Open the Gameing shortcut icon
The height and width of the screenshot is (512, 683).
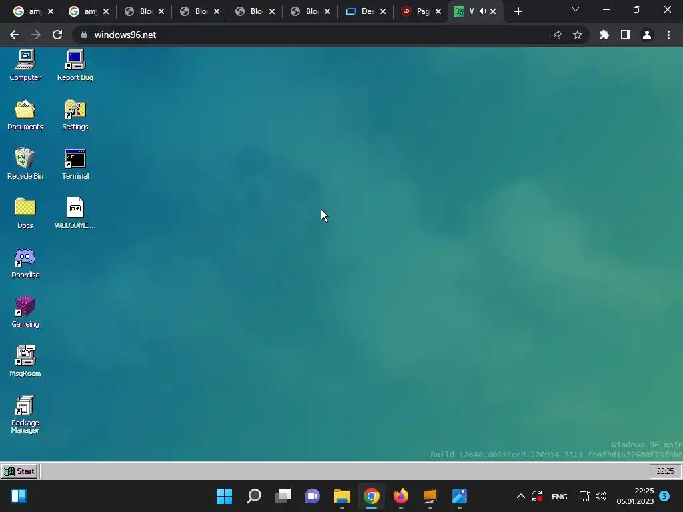[x=25, y=312]
